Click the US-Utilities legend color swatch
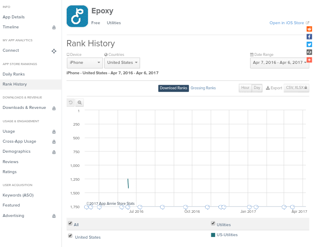 (213, 235)
